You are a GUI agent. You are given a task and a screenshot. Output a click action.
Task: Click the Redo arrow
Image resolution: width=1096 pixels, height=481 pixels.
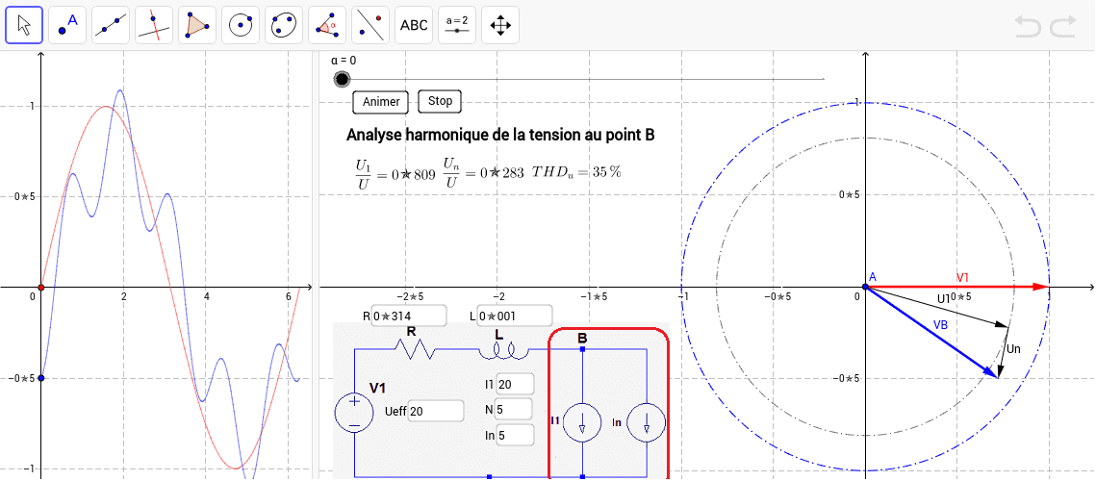tap(1062, 26)
